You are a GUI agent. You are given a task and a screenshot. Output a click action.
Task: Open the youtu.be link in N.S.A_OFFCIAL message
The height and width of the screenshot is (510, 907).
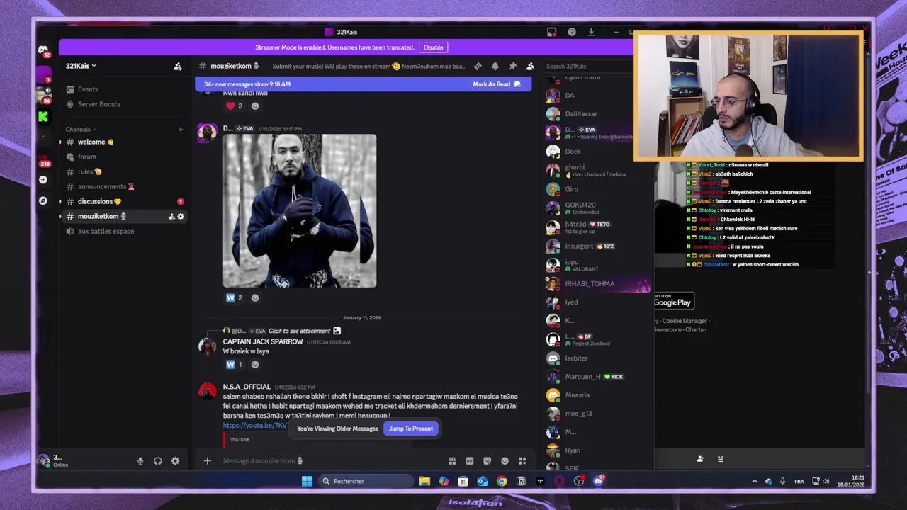pos(255,426)
